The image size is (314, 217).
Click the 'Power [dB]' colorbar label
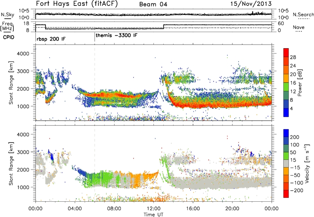299,83
